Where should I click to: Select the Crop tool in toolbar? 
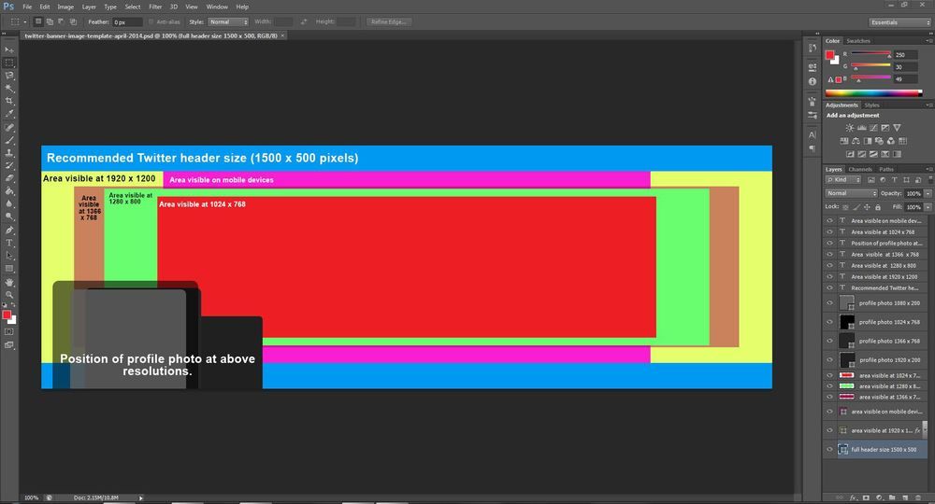click(x=9, y=101)
